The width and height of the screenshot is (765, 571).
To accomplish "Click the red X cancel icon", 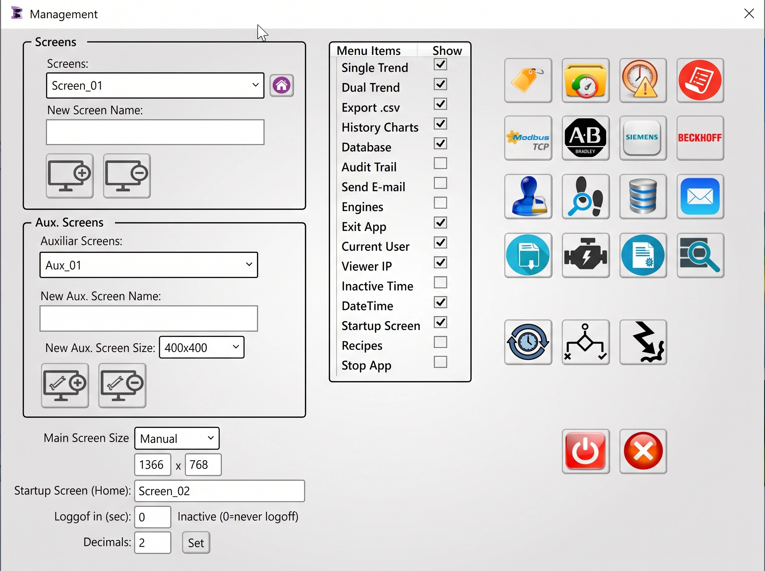I will point(643,452).
